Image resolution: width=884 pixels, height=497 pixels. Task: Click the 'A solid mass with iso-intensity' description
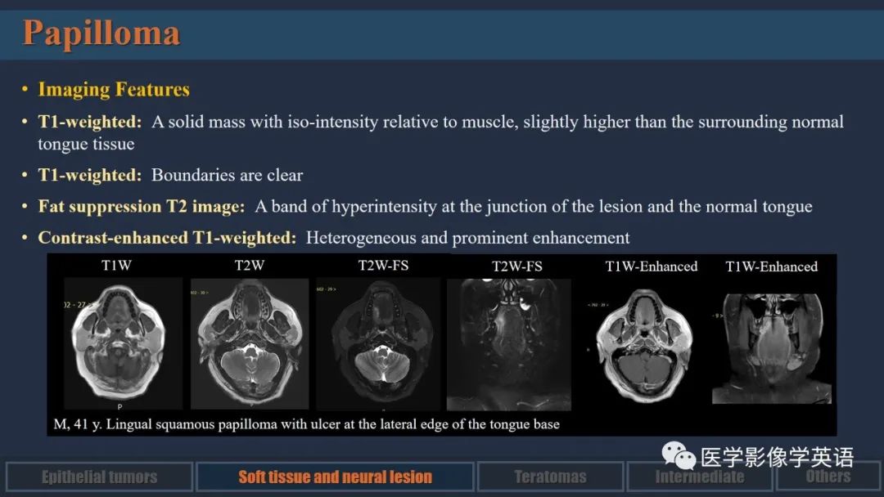441,132
